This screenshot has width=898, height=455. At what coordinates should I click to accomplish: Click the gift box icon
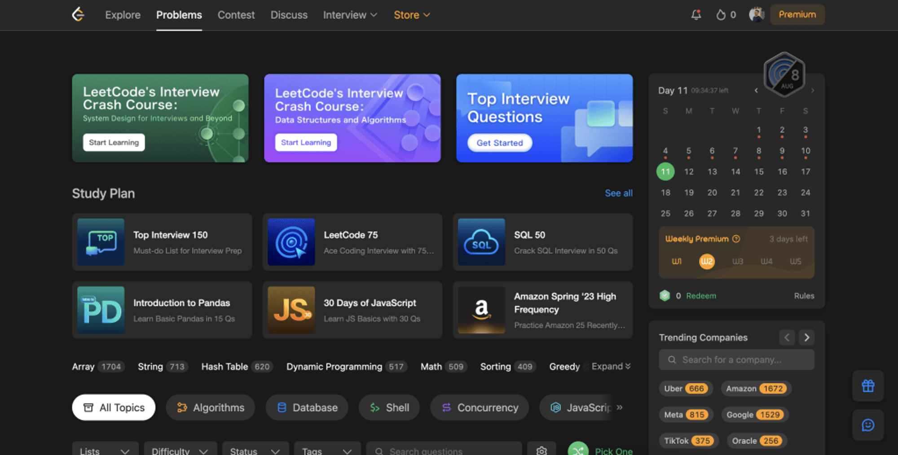[x=868, y=386]
